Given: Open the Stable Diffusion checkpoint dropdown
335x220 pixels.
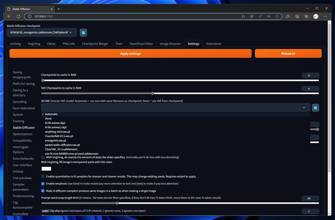Looking at the screenshot, I should (42, 32).
